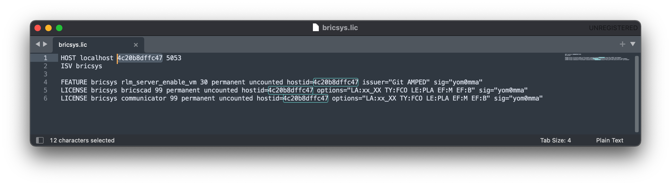Click the back tab-navigation arrow
Screen dimensions: 671x186
[x=38, y=44]
